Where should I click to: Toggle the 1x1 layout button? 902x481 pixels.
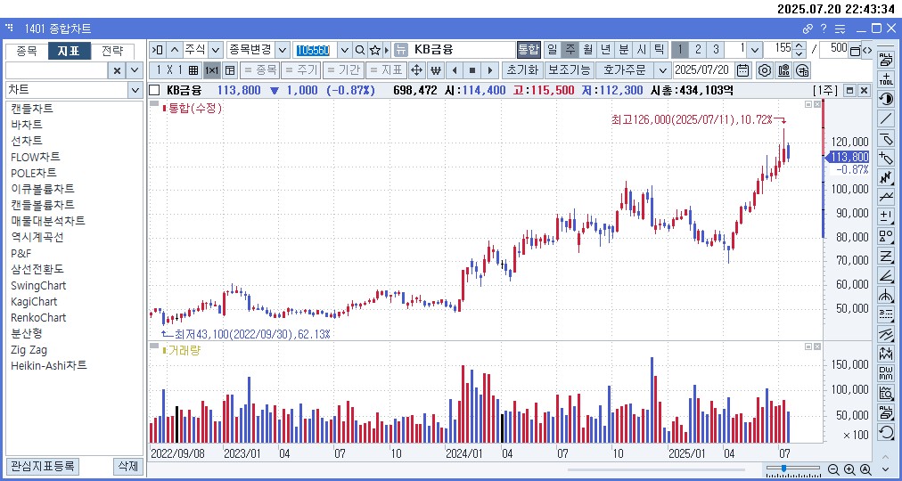[212, 70]
